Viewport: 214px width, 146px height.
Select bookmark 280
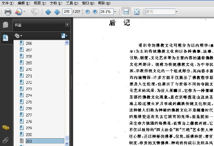pyautogui.click(x=29, y=135)
